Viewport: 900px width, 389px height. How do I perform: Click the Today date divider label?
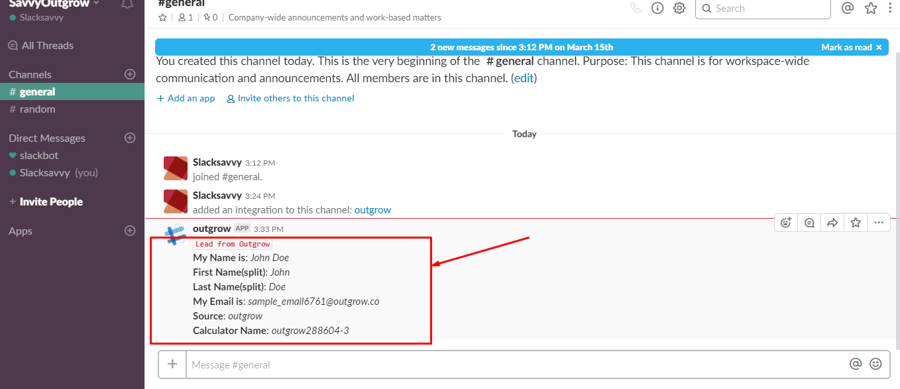click(524, 134)
